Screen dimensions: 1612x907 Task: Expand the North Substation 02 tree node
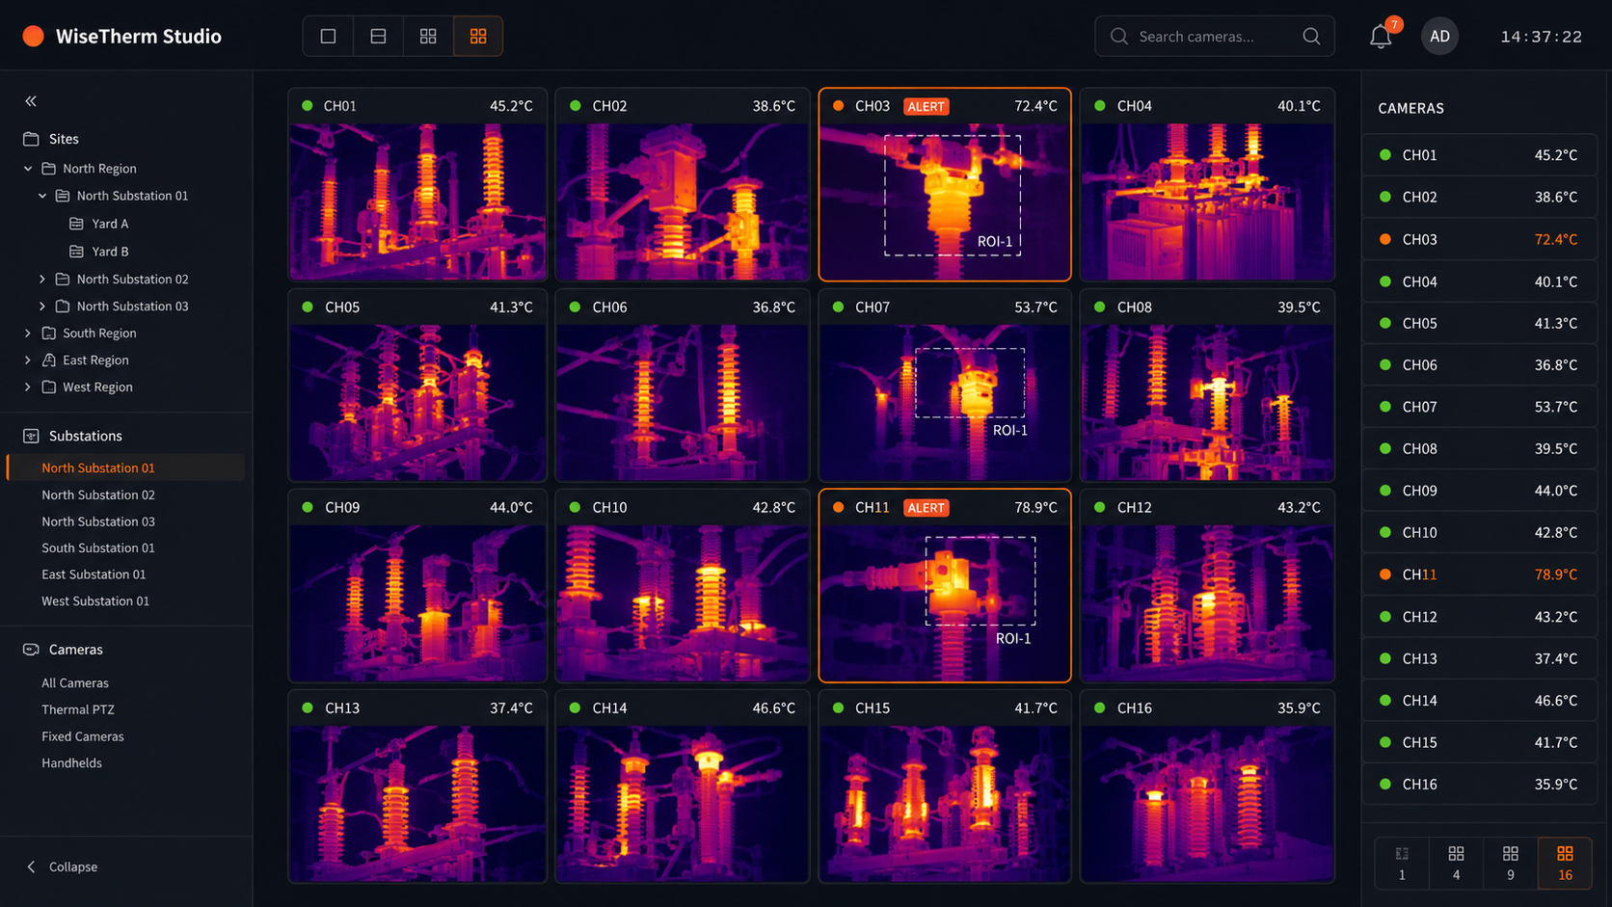tap(42, 280)
